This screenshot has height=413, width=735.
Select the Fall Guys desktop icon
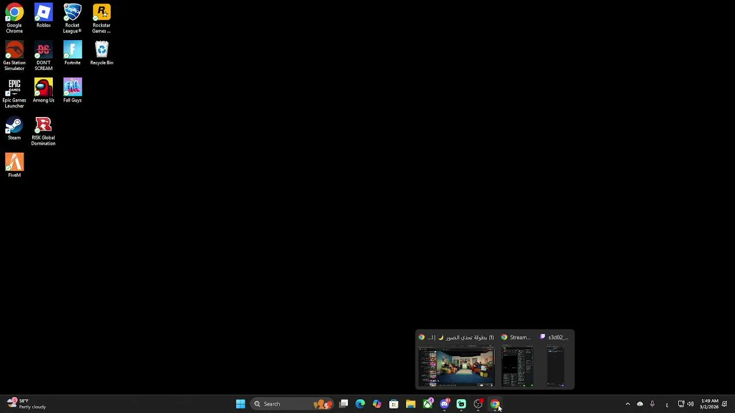tap(72, 90)
